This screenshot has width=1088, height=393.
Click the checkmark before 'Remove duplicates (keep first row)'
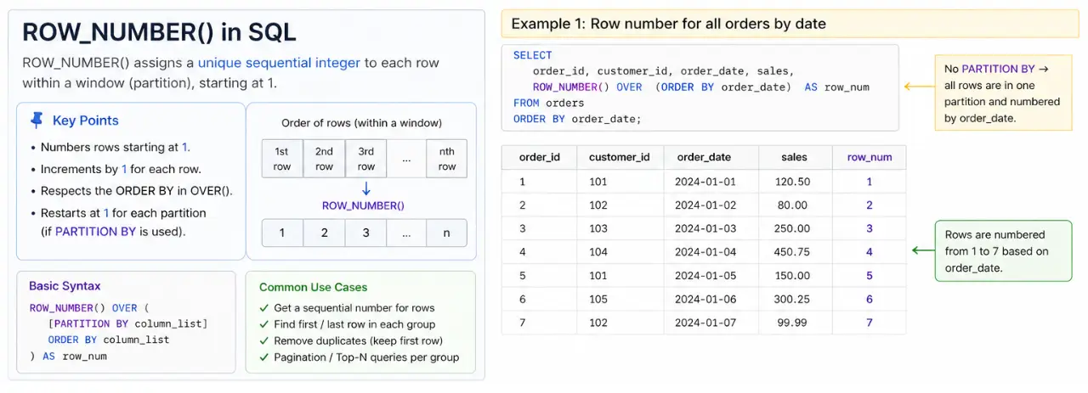coord(263,340)
